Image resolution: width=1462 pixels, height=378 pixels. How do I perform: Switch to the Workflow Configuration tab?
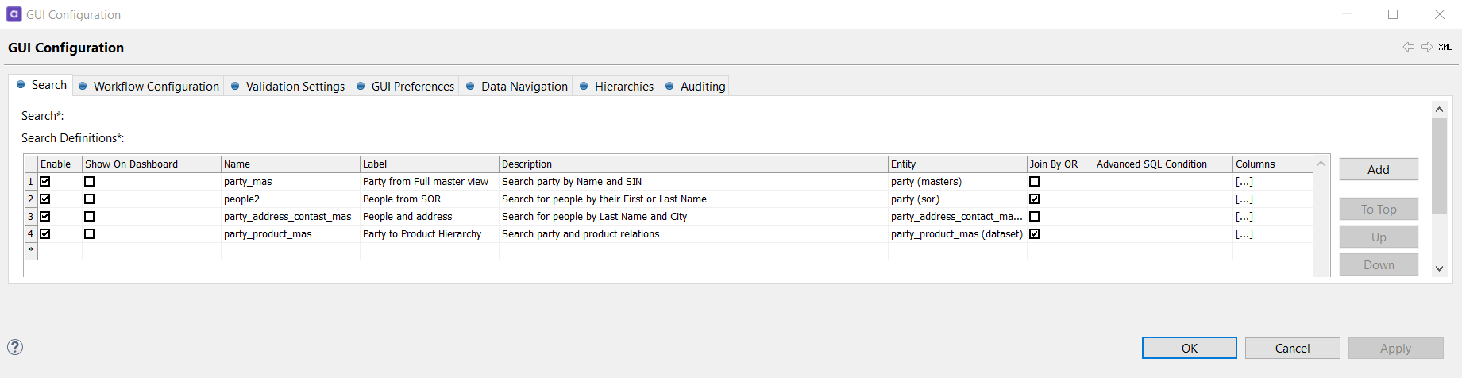156,86
